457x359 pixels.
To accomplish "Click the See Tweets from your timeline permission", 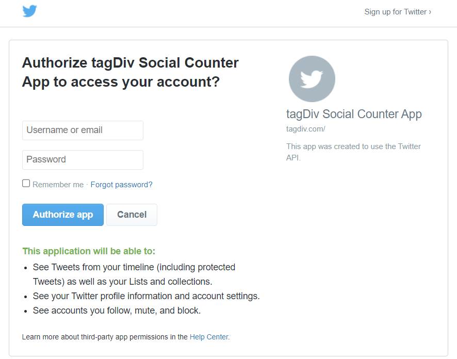I will tap(134, 274).
